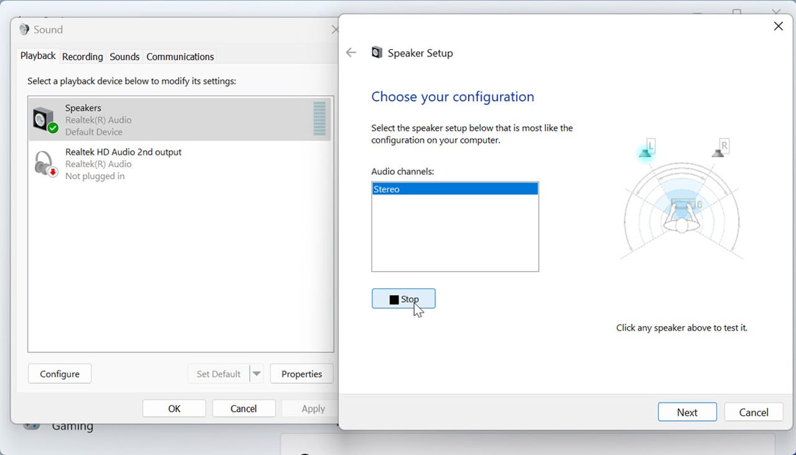Open Configure for the selected playback device

click(x=59, y=374)
